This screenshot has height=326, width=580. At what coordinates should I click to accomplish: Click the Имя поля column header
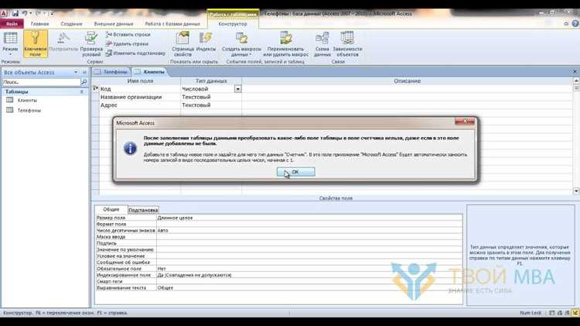(140, 81)
